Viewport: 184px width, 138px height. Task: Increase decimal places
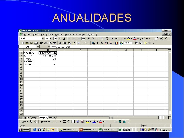[102, 39]
